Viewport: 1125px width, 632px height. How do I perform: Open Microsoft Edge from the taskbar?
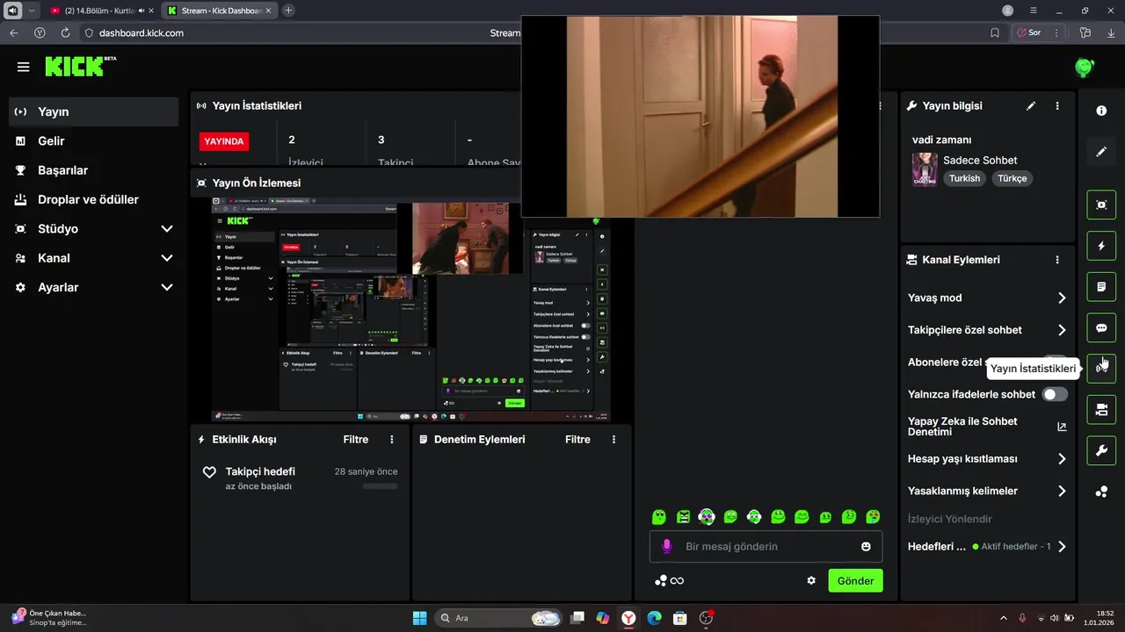pos(654,618)
